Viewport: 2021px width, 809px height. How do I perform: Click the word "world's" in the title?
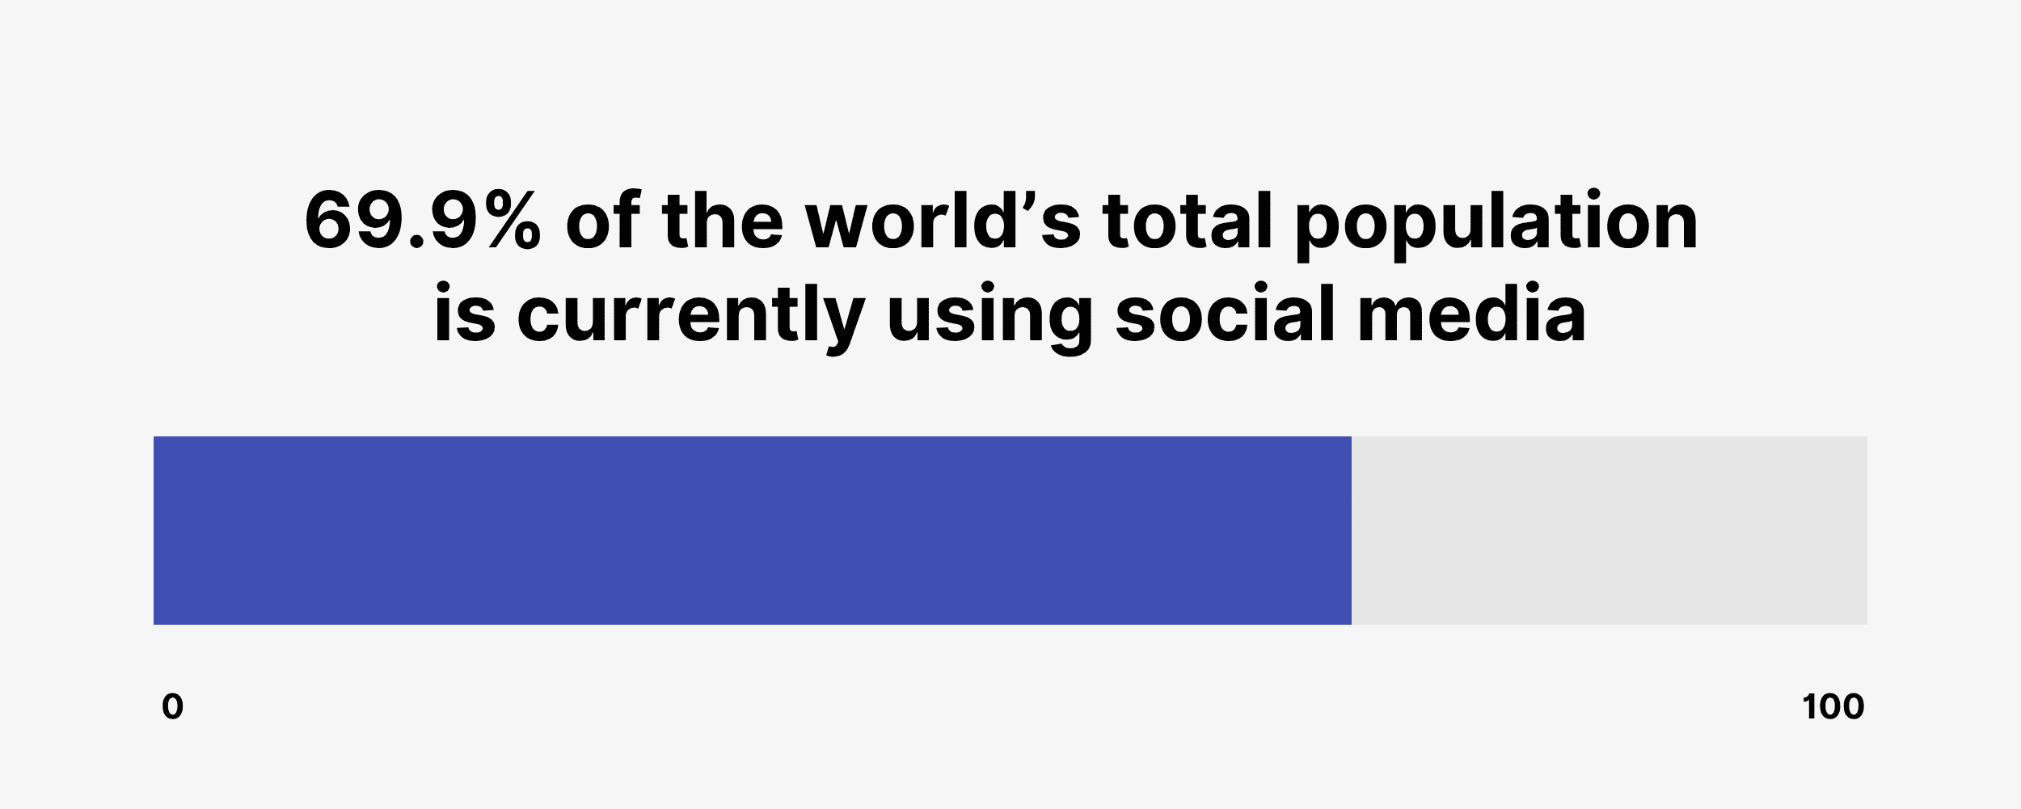point(942,221)
